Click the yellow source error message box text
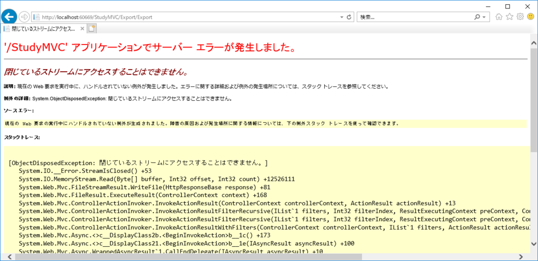The width and height of the screenshot is (538, 261). (x=202, y=124)
